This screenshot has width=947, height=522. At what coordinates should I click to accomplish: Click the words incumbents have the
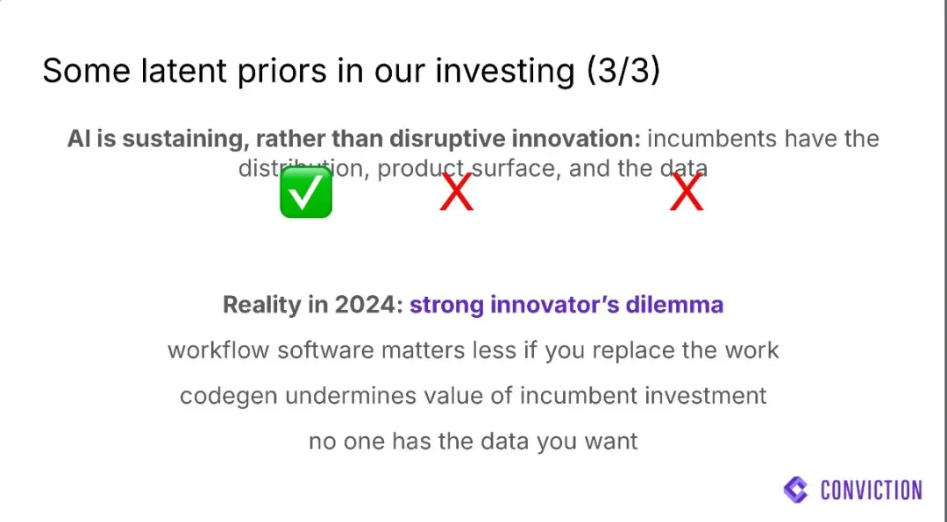764,138
